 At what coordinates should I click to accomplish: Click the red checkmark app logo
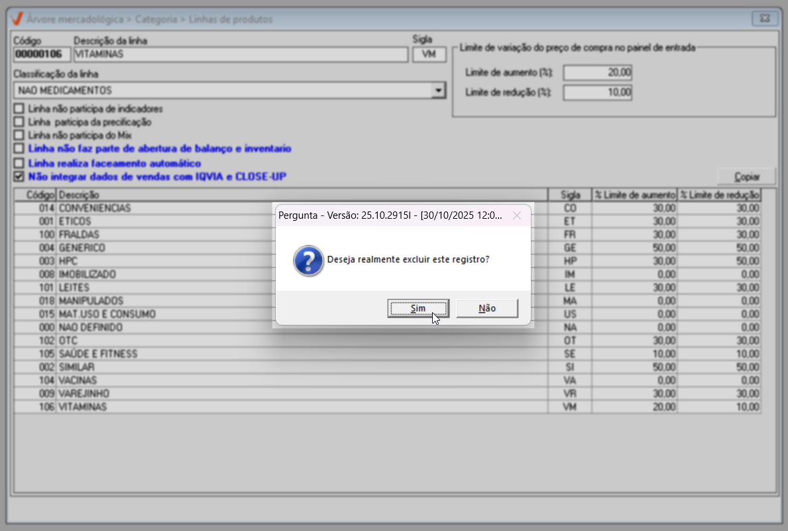(17, 19)
